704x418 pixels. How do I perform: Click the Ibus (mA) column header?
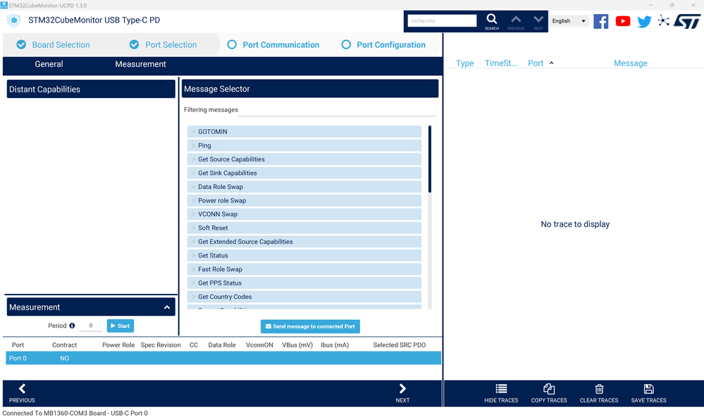335,345
